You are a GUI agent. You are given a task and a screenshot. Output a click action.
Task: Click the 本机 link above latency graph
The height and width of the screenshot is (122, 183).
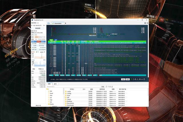click(x=45, y=60)
